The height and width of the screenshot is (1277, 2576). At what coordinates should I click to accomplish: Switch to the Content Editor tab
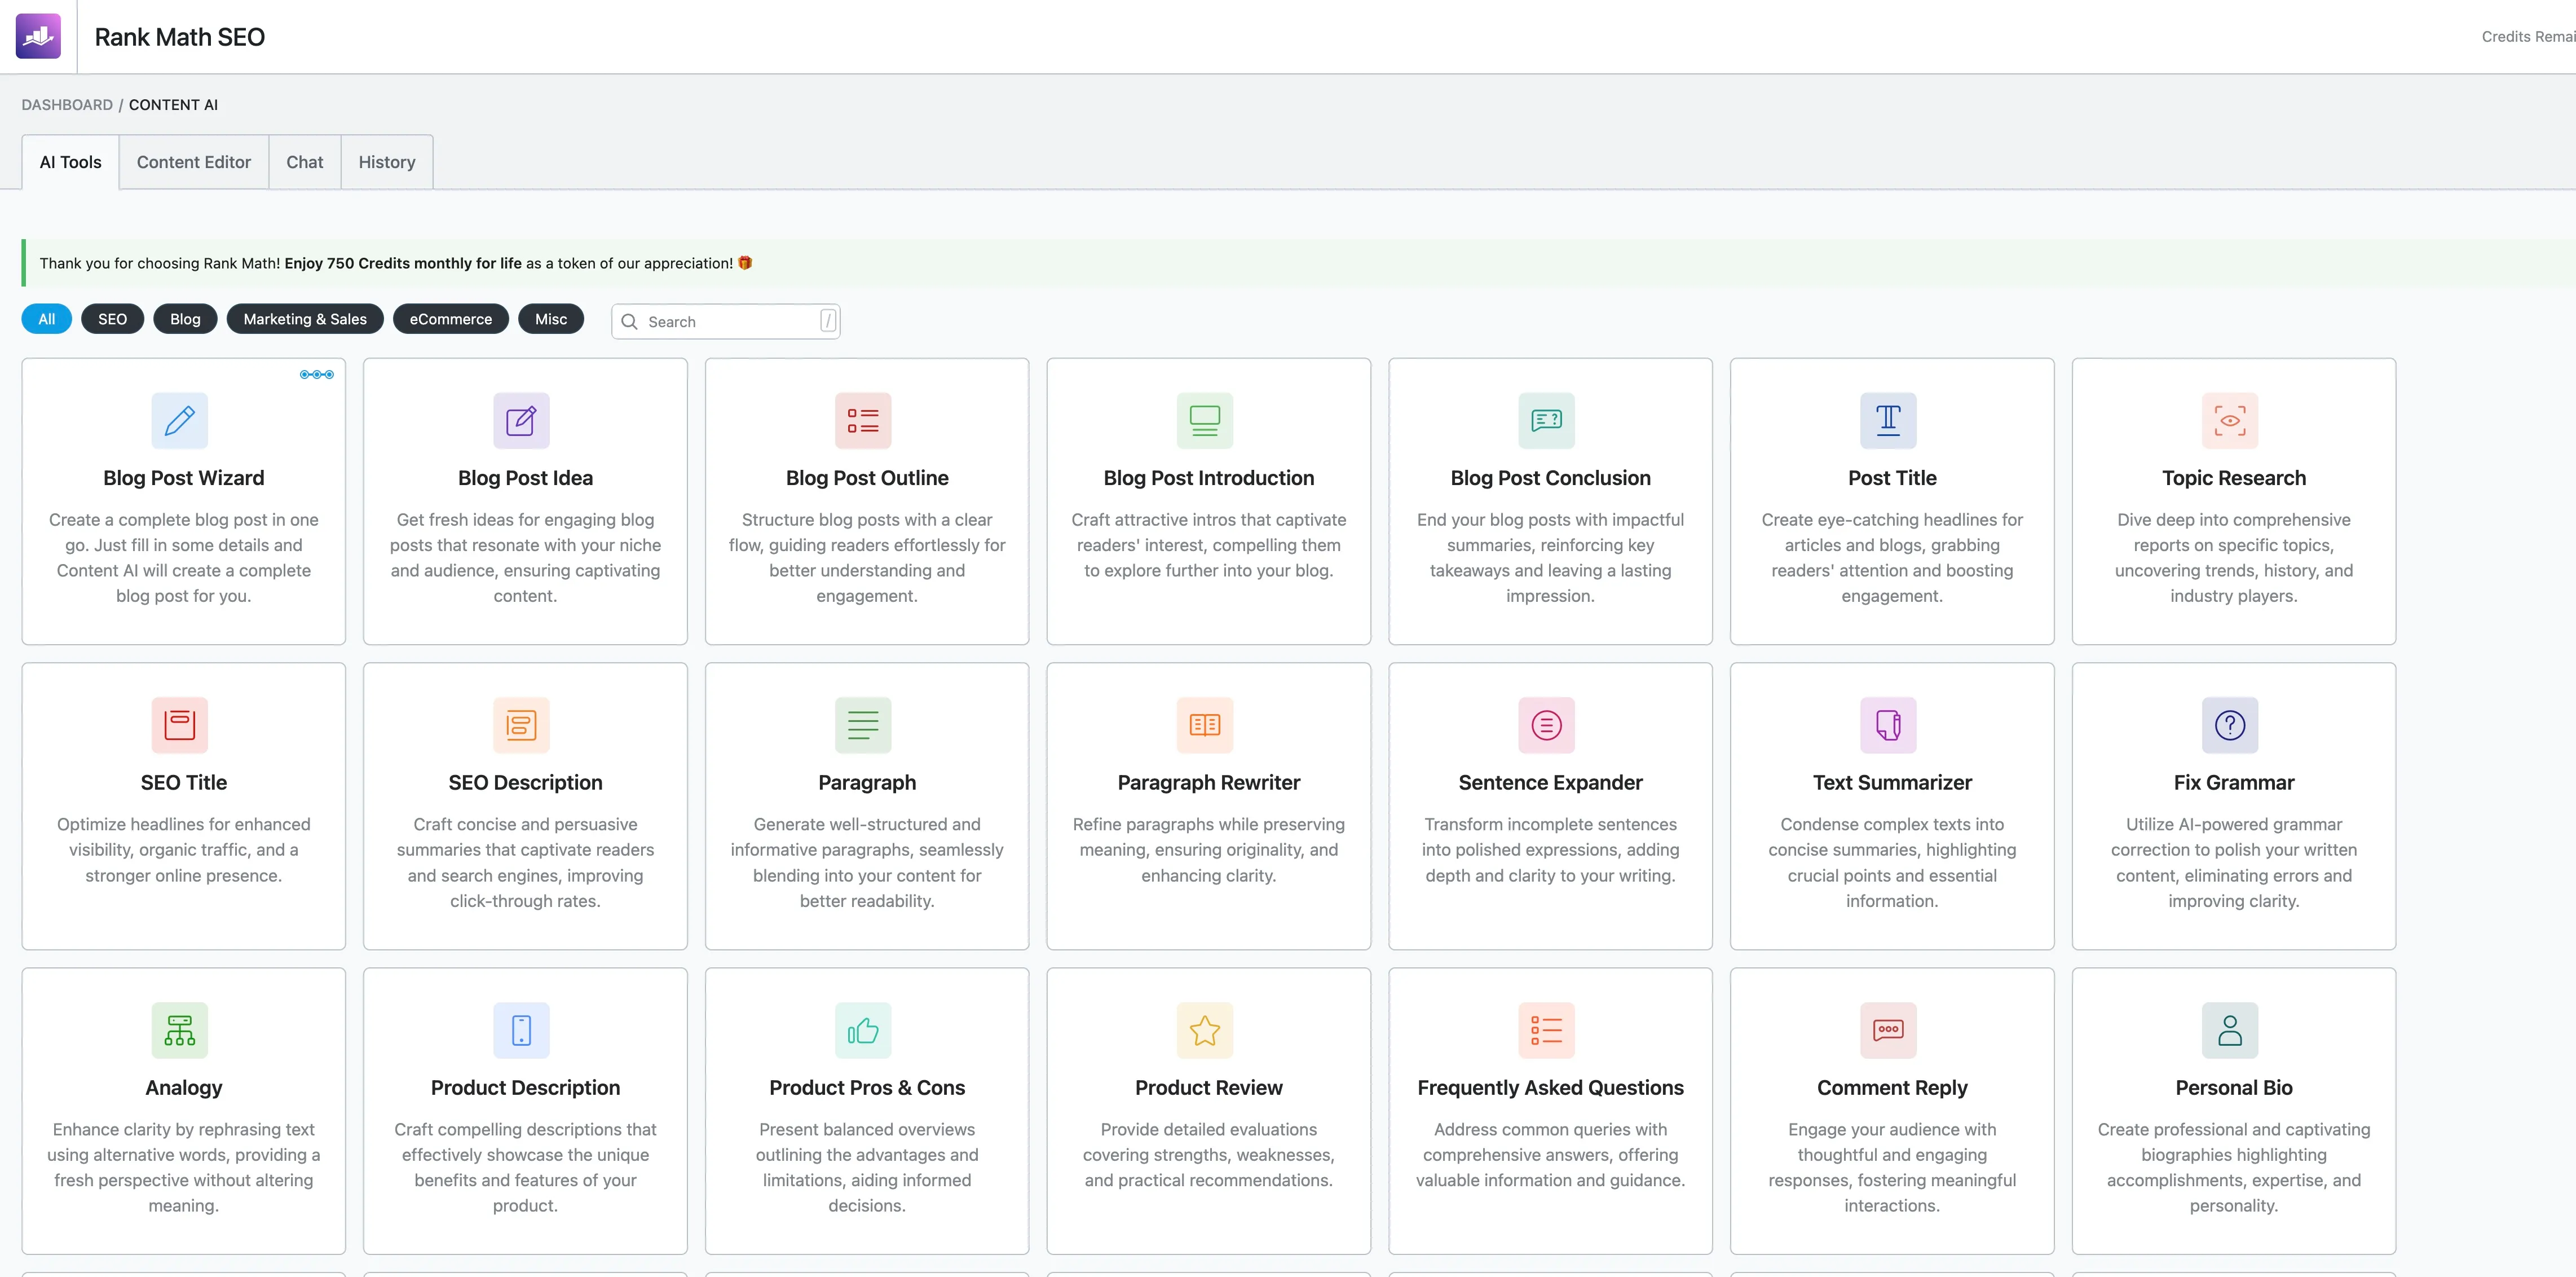pos(193,162)
